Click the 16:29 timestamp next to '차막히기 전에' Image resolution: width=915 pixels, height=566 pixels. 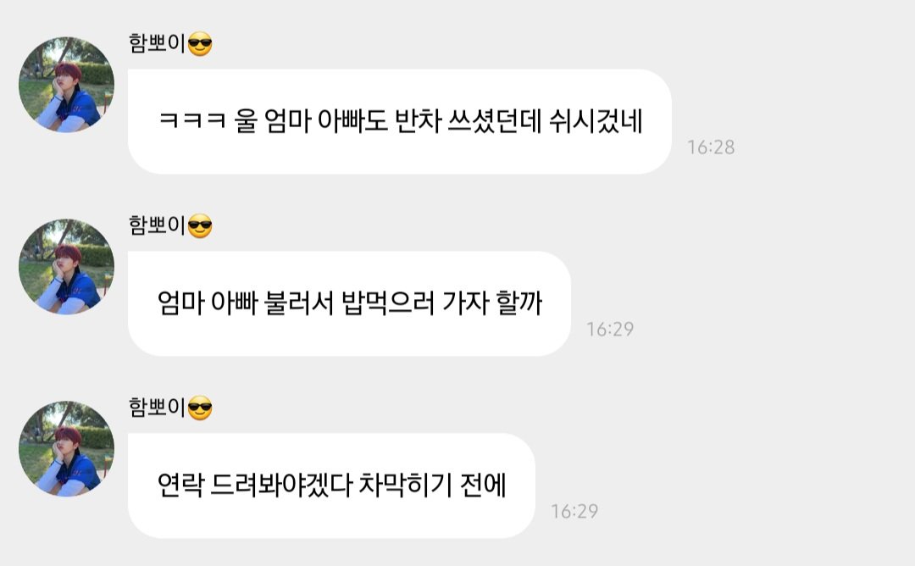pos(574,512)
